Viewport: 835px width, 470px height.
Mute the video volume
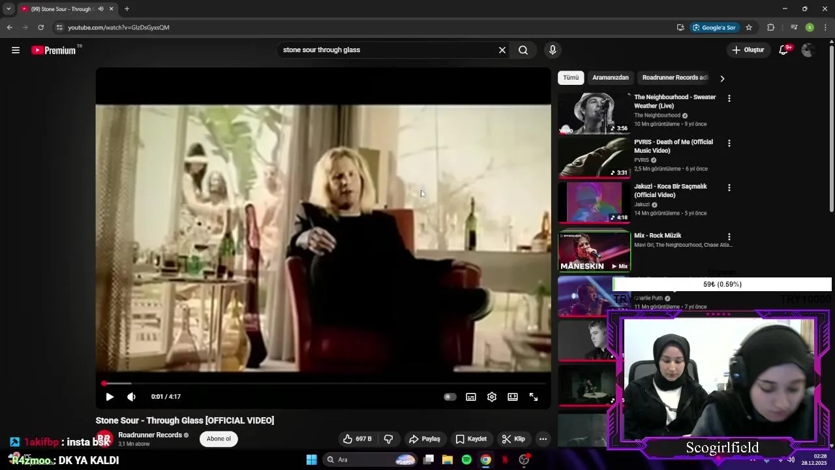(131, 397)
